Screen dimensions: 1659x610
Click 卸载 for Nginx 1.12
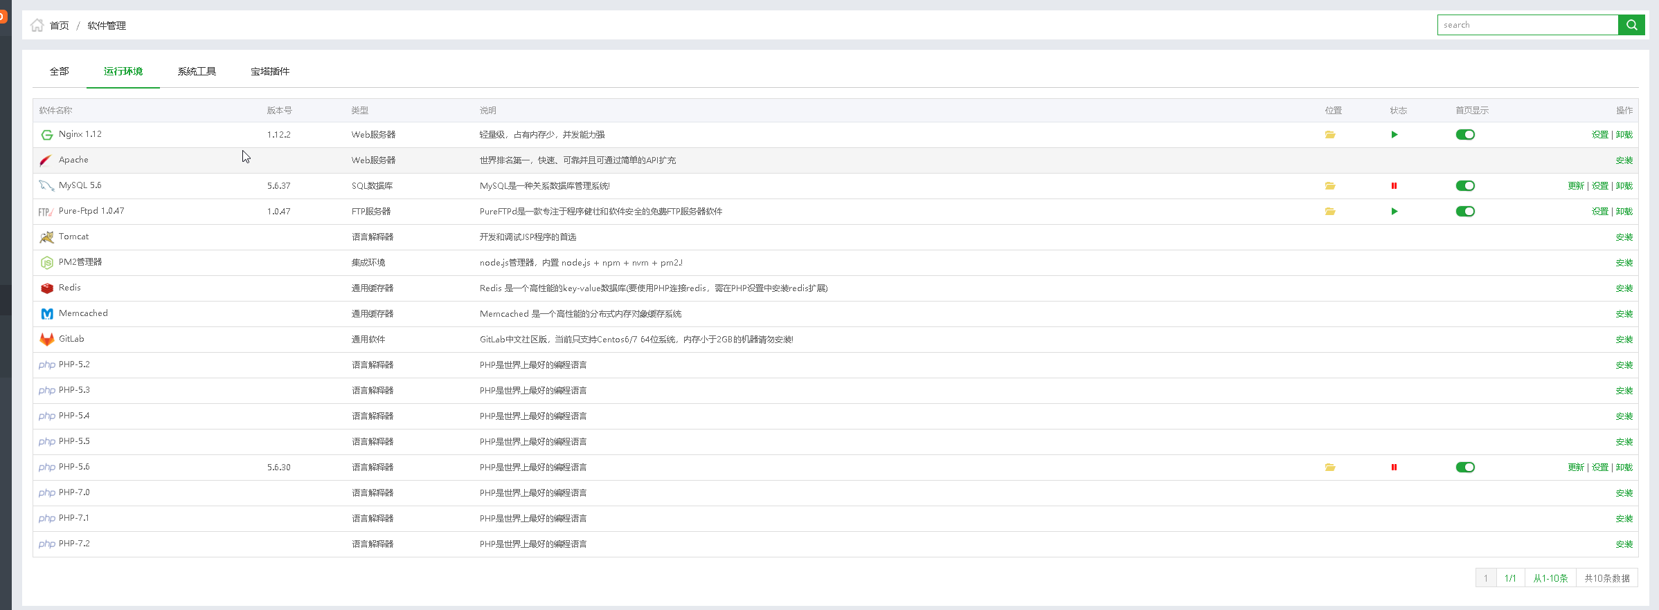click(x=1624, y=135)
